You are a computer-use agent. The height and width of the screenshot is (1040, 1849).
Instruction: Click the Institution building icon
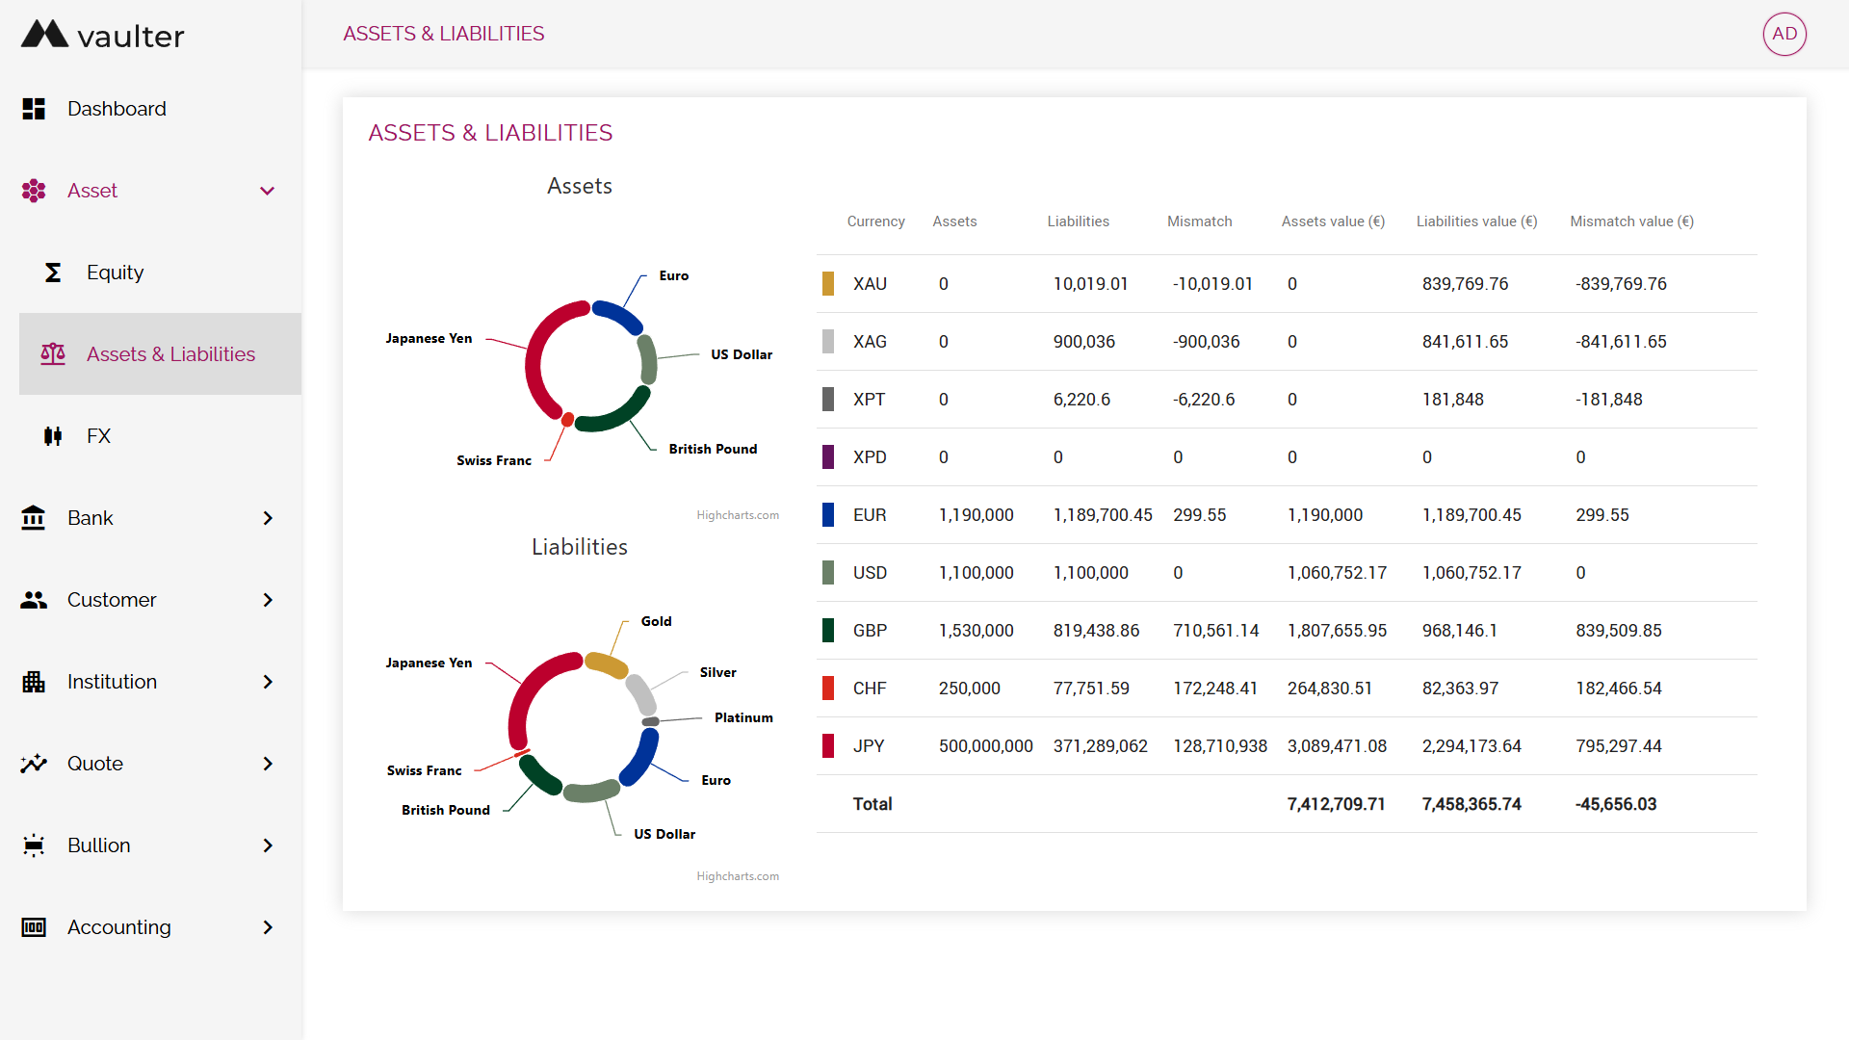pyautogui.click(x=34, y=682)
